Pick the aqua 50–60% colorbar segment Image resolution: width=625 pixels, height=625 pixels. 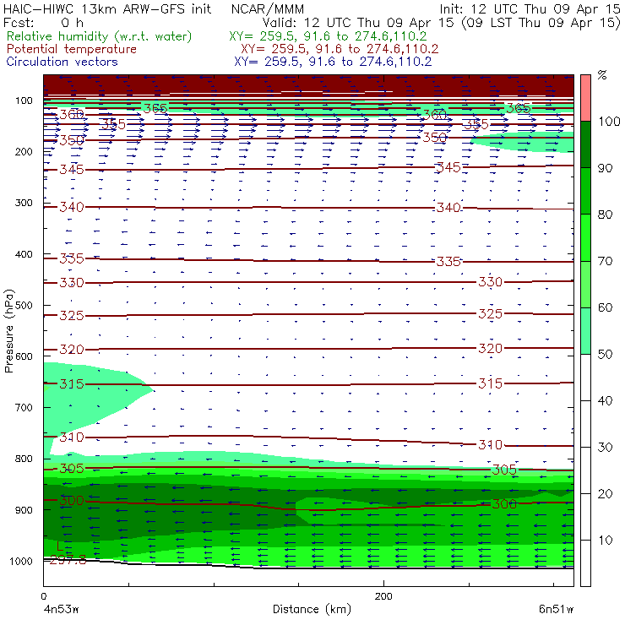click(x=585, y=331)
